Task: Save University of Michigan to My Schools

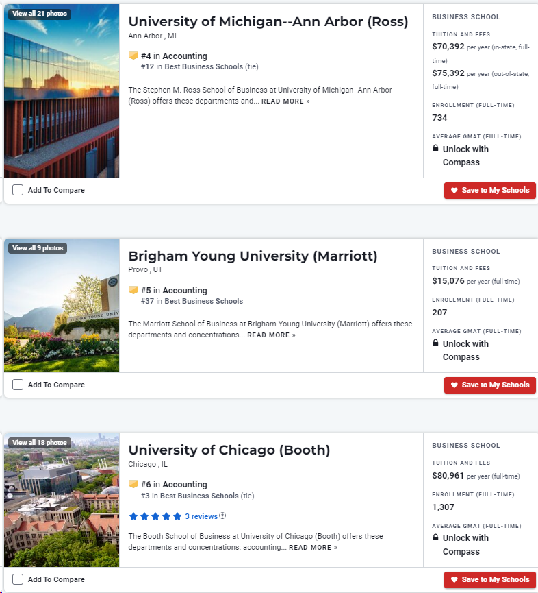Action: coord(489,190)
